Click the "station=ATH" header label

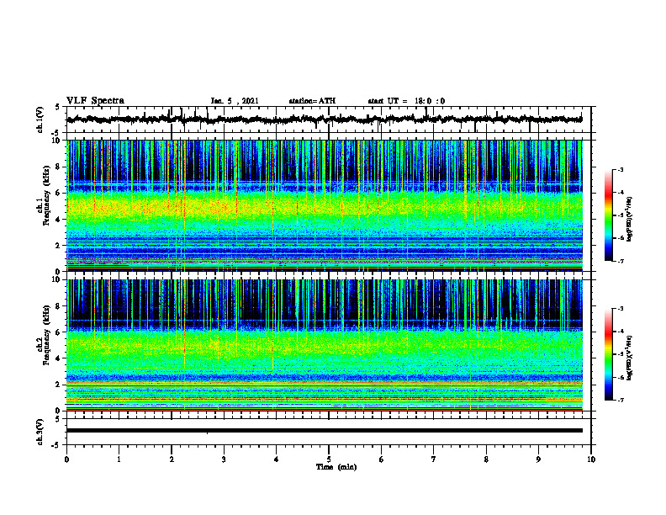tap(312, 101)
